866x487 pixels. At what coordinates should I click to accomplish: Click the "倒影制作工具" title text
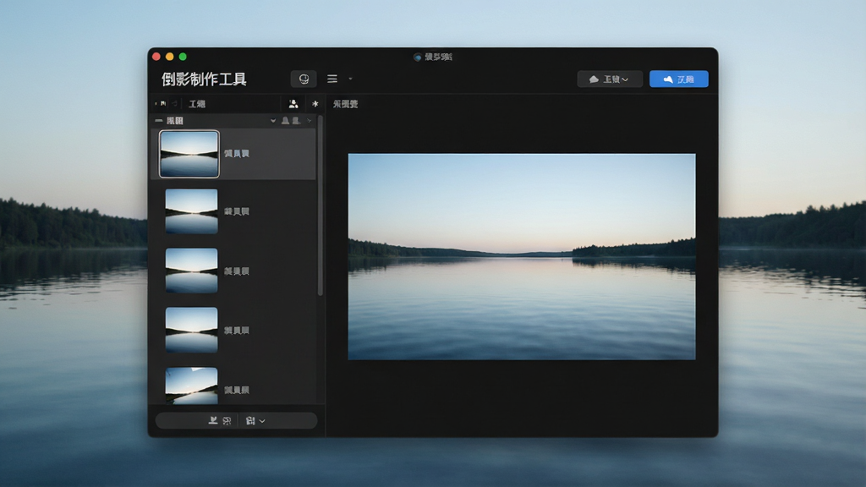click(204, 79)
